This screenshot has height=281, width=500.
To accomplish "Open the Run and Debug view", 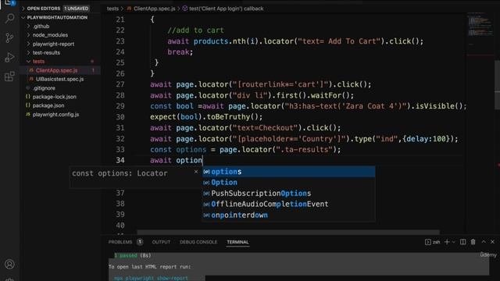I will coord(10,57).
